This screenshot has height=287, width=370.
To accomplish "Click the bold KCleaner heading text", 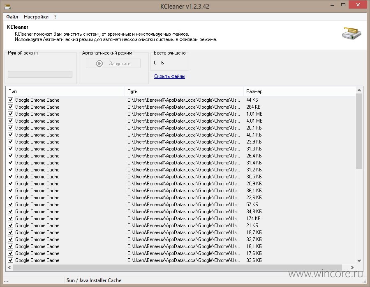I will click(x=17, y=27).
